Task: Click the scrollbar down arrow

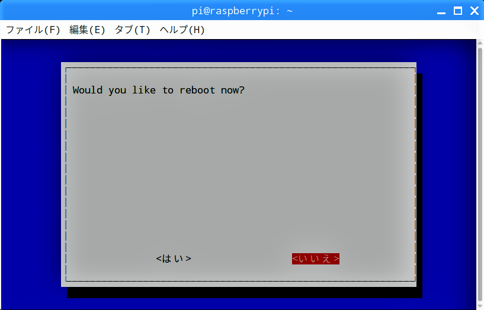Action: click(x=480, y=306)
